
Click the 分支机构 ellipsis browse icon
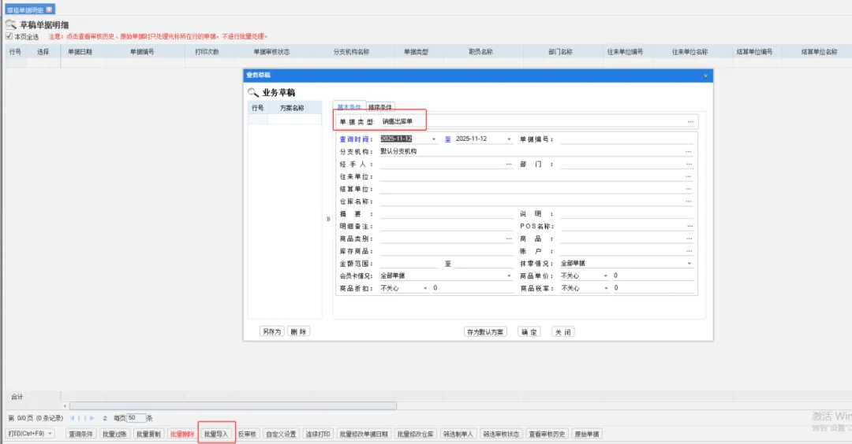pos(688,151)
